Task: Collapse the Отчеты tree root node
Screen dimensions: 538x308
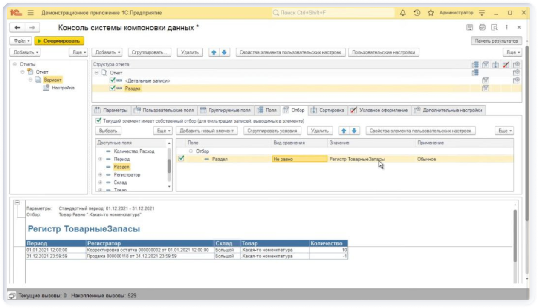Action: tap(15, 64)
